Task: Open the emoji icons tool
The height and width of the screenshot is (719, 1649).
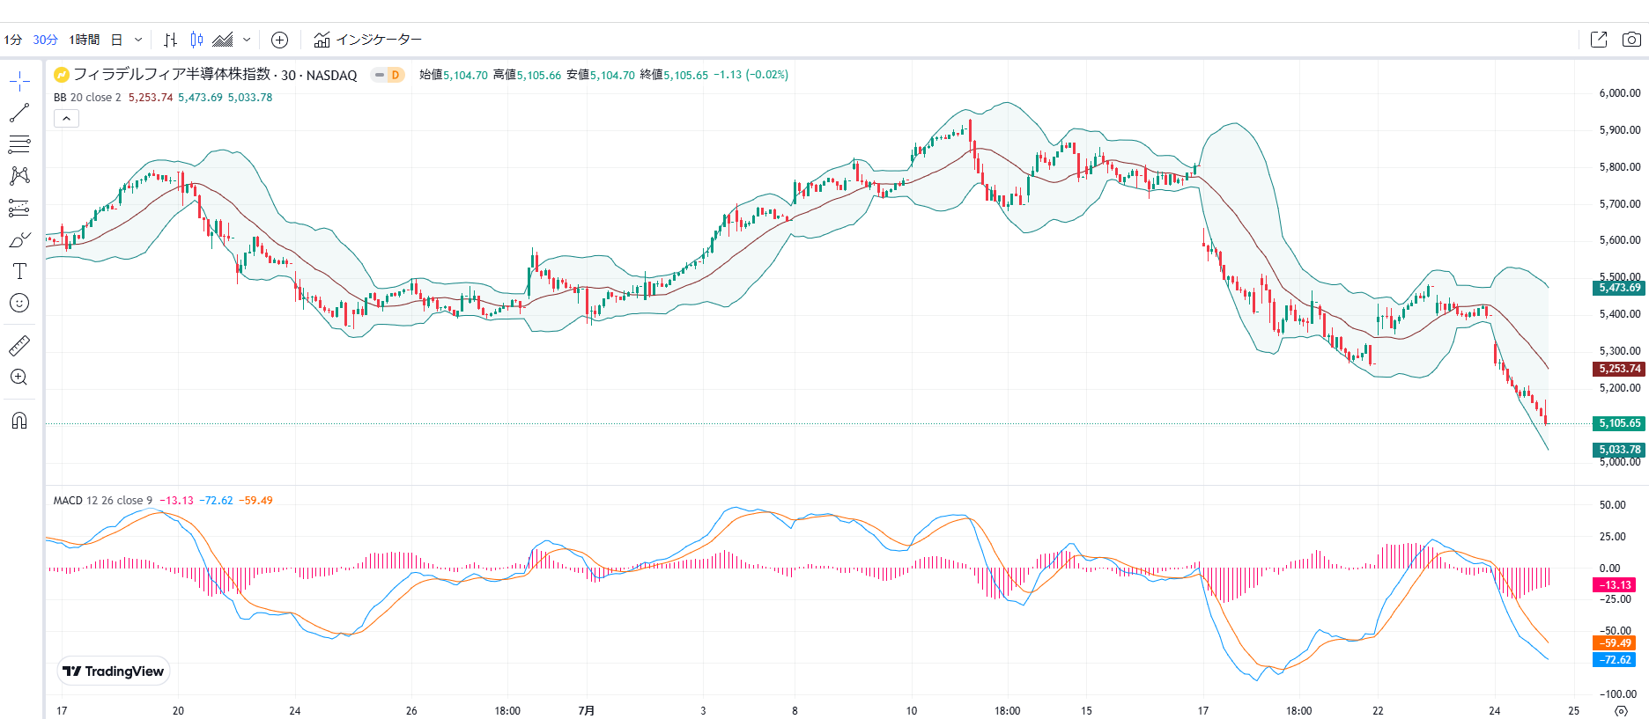Action: click(x=19, y=303)
